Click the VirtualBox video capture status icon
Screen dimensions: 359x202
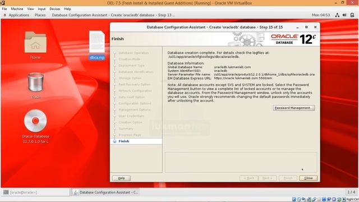click(x=329, y=199)
